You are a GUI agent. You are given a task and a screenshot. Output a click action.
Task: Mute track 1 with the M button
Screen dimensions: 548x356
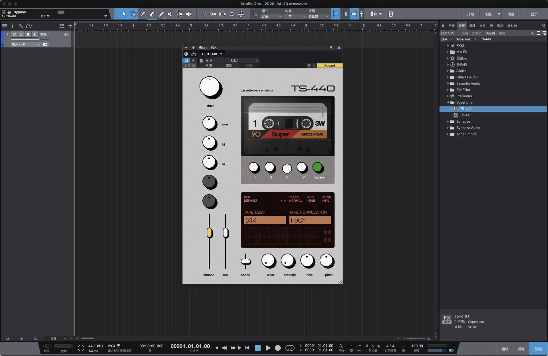point(14,34)
